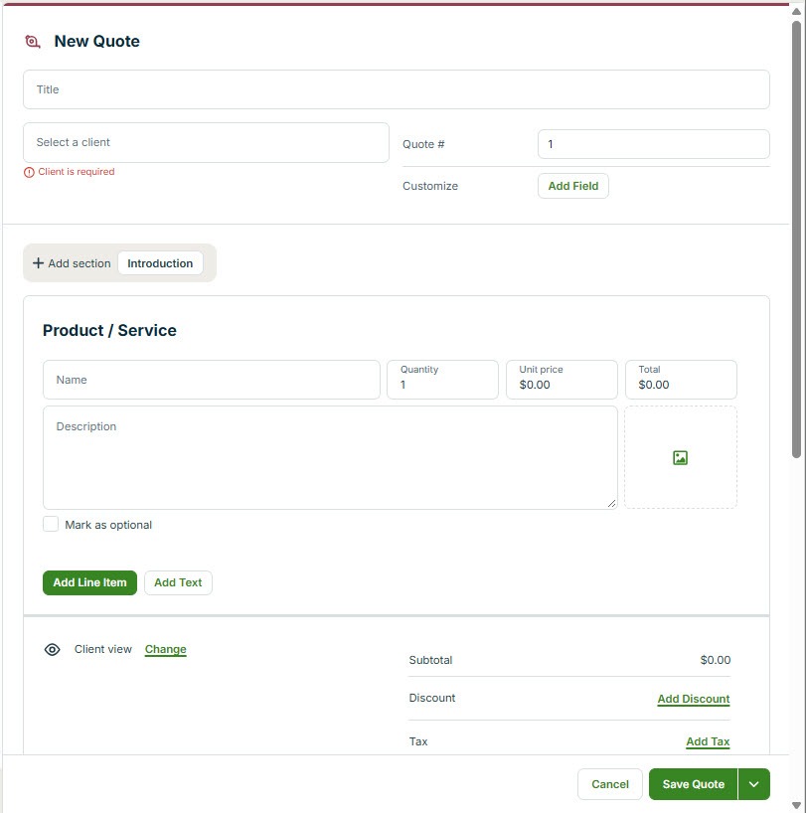Open the Save Quote dropdown arrow
Image resolution: width=806 pixels, height=813 pixels.
click(x=753, y=784)
